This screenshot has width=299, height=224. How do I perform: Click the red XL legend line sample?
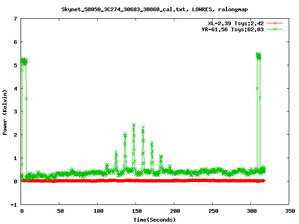coord(275,23)
